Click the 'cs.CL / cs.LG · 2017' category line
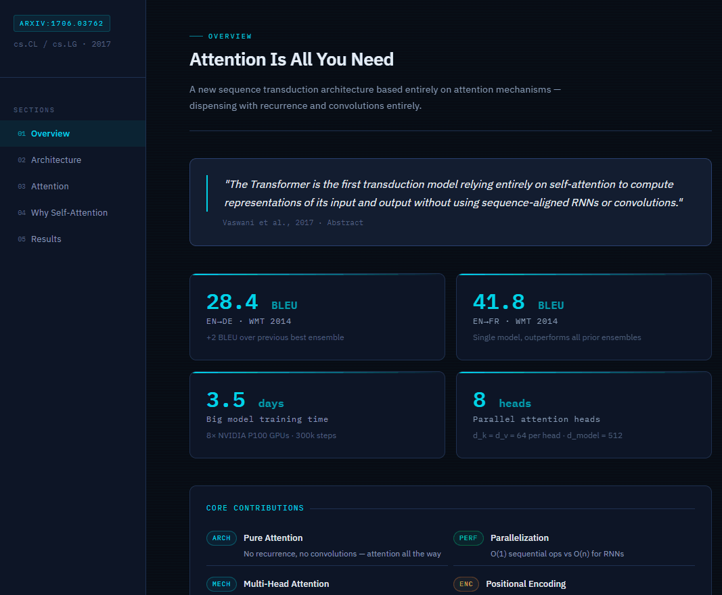Image resolution: width=722 pixels, height=595 pixels. coord(62,44)
